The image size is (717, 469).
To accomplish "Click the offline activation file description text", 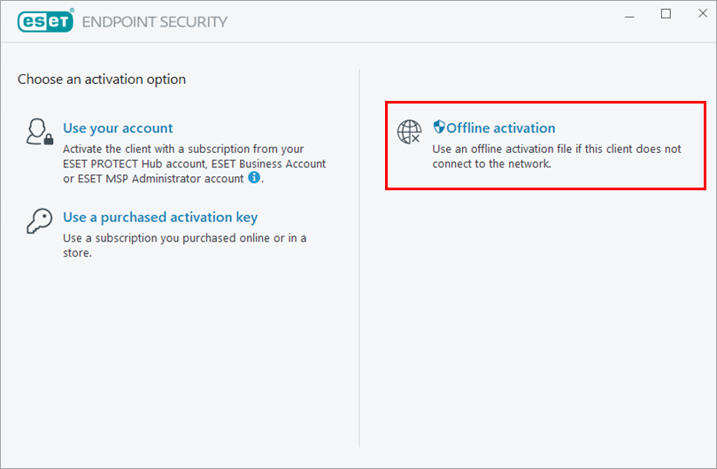I will click(x=557, y=157).
